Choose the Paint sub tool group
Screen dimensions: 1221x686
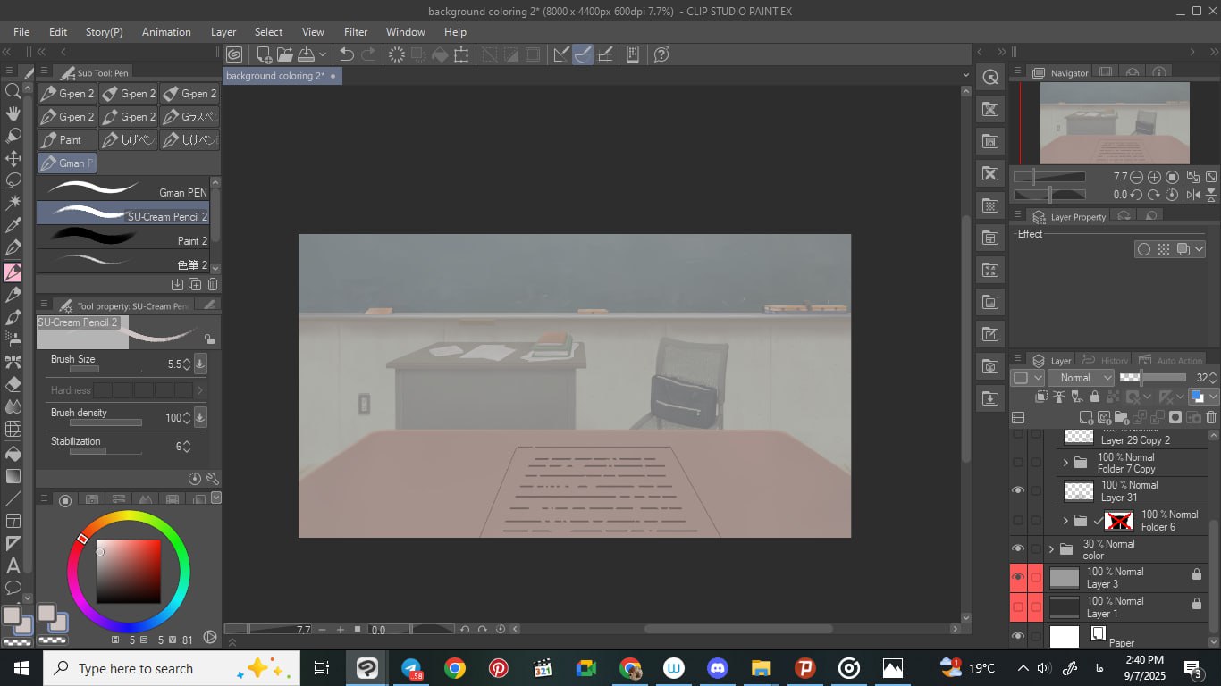(67, 140)
